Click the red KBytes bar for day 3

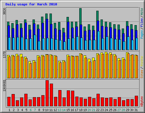tap(17, 103)
